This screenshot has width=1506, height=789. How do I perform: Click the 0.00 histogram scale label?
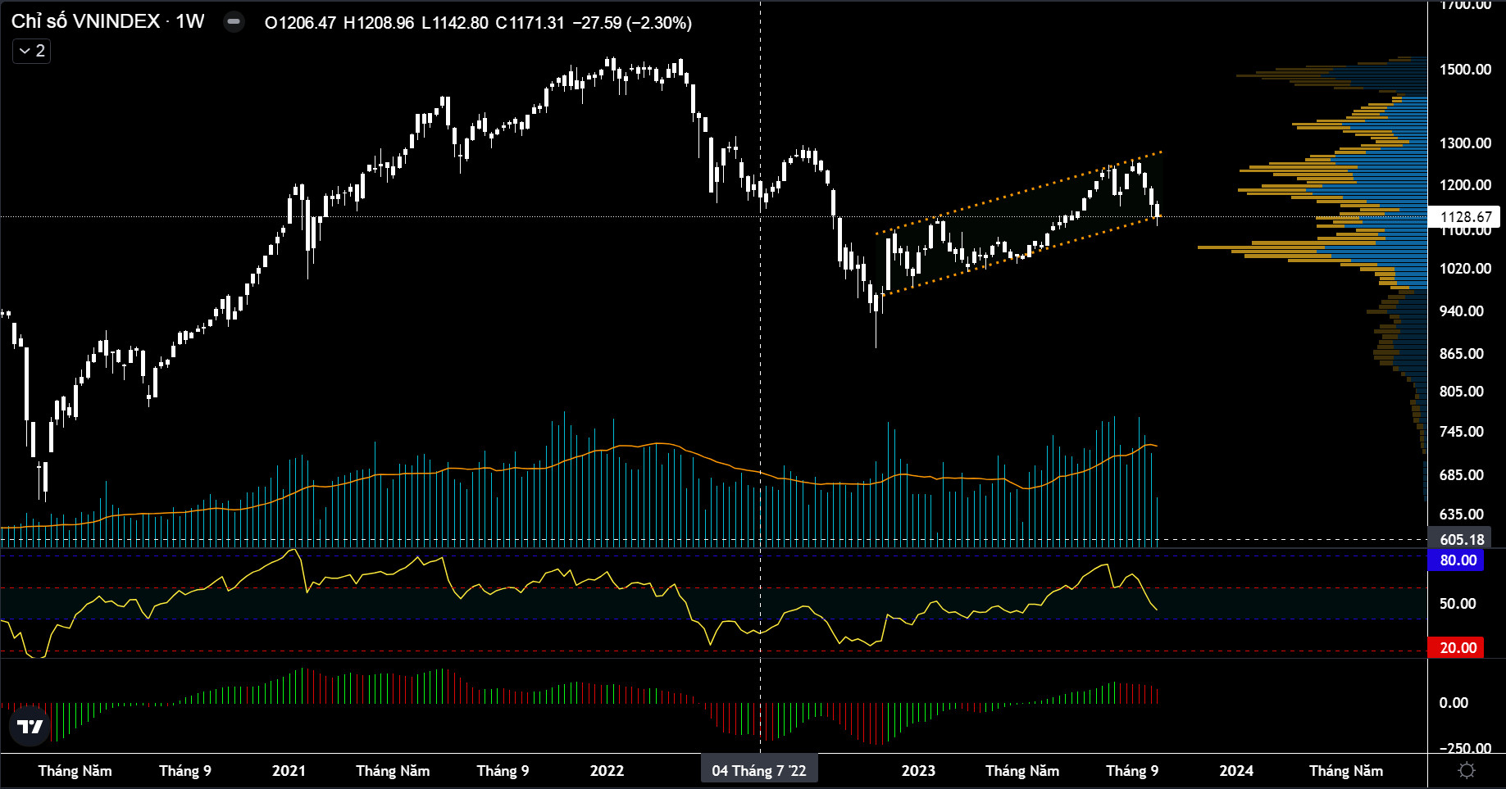tap(1454, 703)
